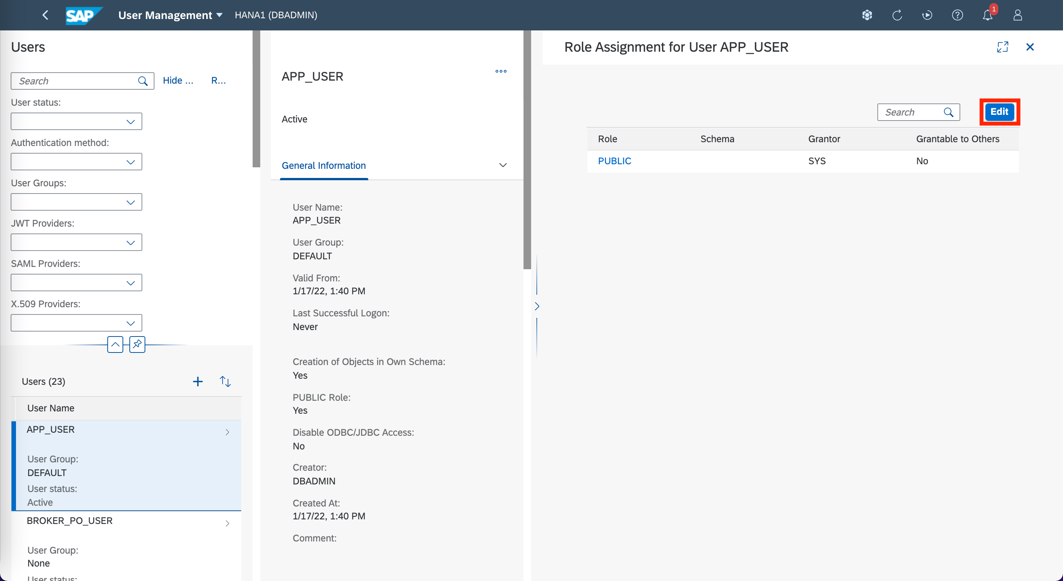Click the back navigation arrow
The width and height of the screenshot is (1063, 581).
[x=45, y=15]
